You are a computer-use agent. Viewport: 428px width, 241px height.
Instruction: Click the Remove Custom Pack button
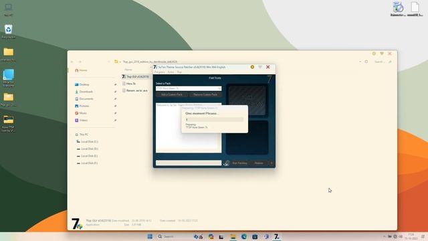205,94
